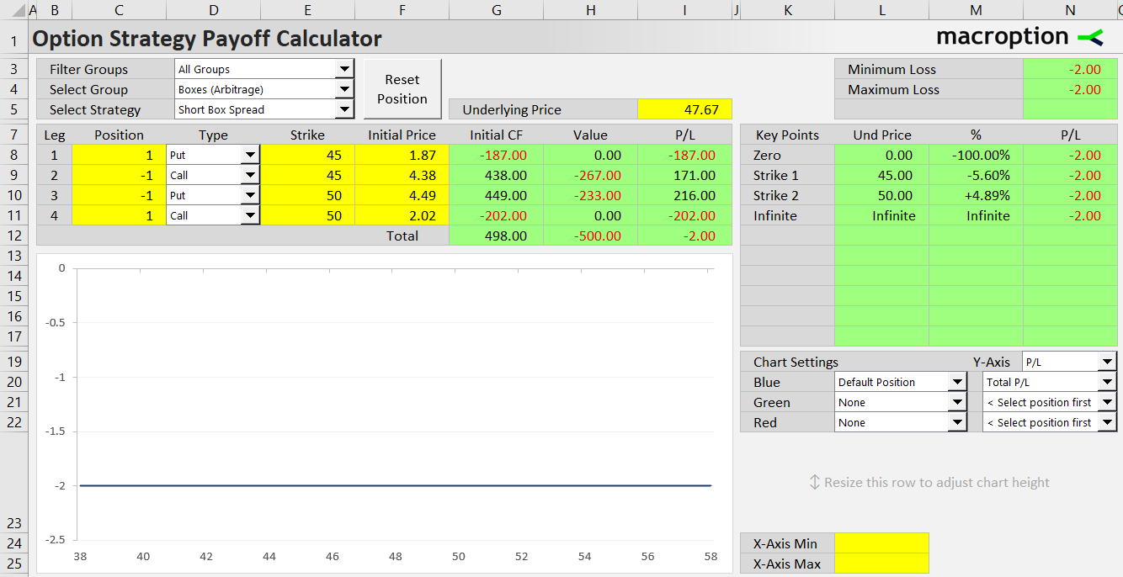Open Green series position dropdown

point(957,402)
